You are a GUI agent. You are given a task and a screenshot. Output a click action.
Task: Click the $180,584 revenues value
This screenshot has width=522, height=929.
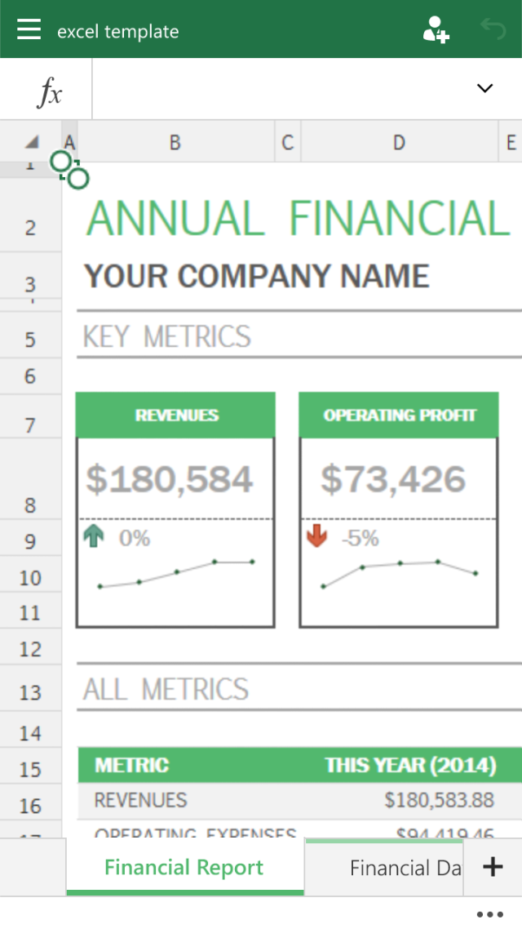point(170,480)
